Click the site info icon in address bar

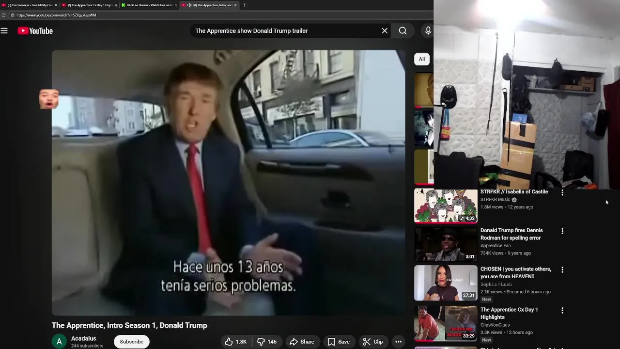coord(12,15)
